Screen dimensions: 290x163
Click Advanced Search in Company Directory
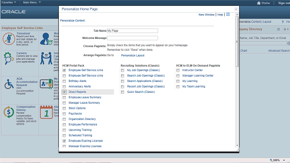coord(279,51)
